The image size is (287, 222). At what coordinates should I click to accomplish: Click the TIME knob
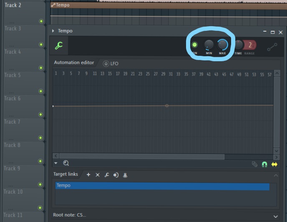click(x=238, y=45)
